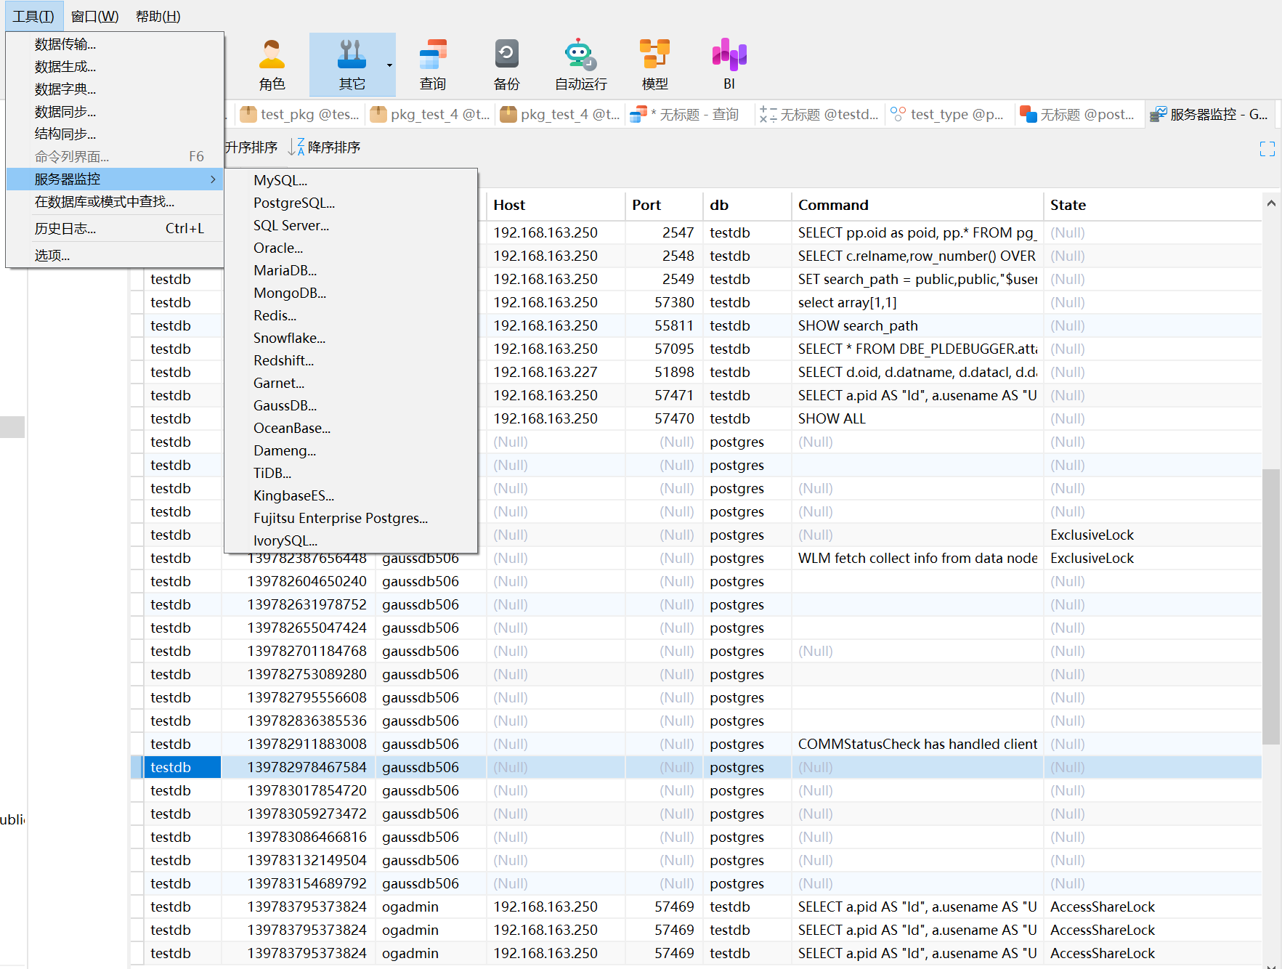Click the full-screen toggle icon at right
The image size is (1282, 969).
pyautogui.click(x=1267, y=149)
